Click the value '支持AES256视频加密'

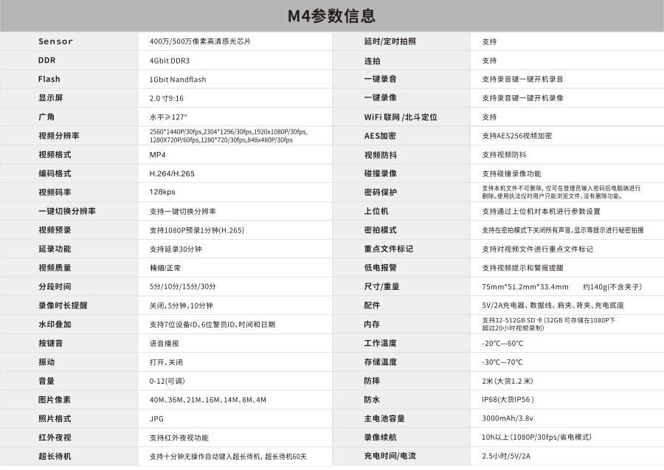point(516,136)
